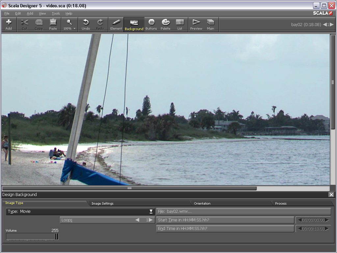Click the Add toolbar icon
337x253 pixels.
click(9, 24)
